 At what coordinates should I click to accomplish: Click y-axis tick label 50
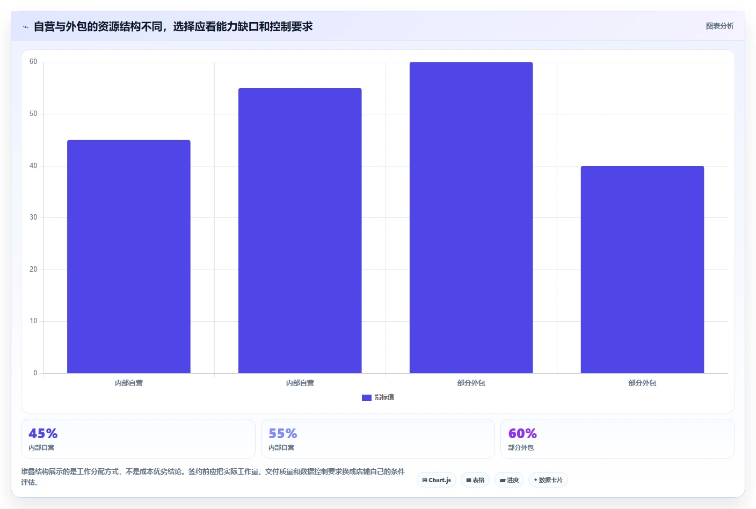[33, 114]
